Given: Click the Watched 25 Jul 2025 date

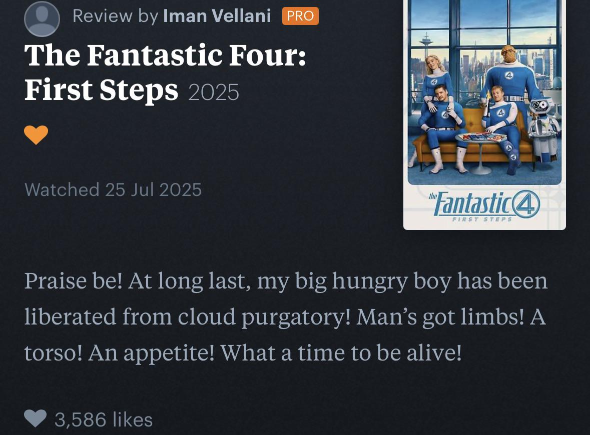Looking at the screenshot, I should (x=113, y=189).
